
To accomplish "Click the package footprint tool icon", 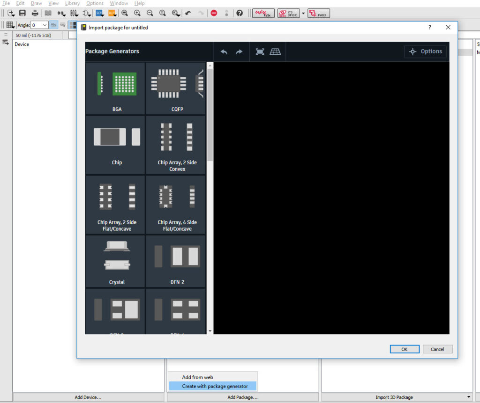I will click(74, 13).
